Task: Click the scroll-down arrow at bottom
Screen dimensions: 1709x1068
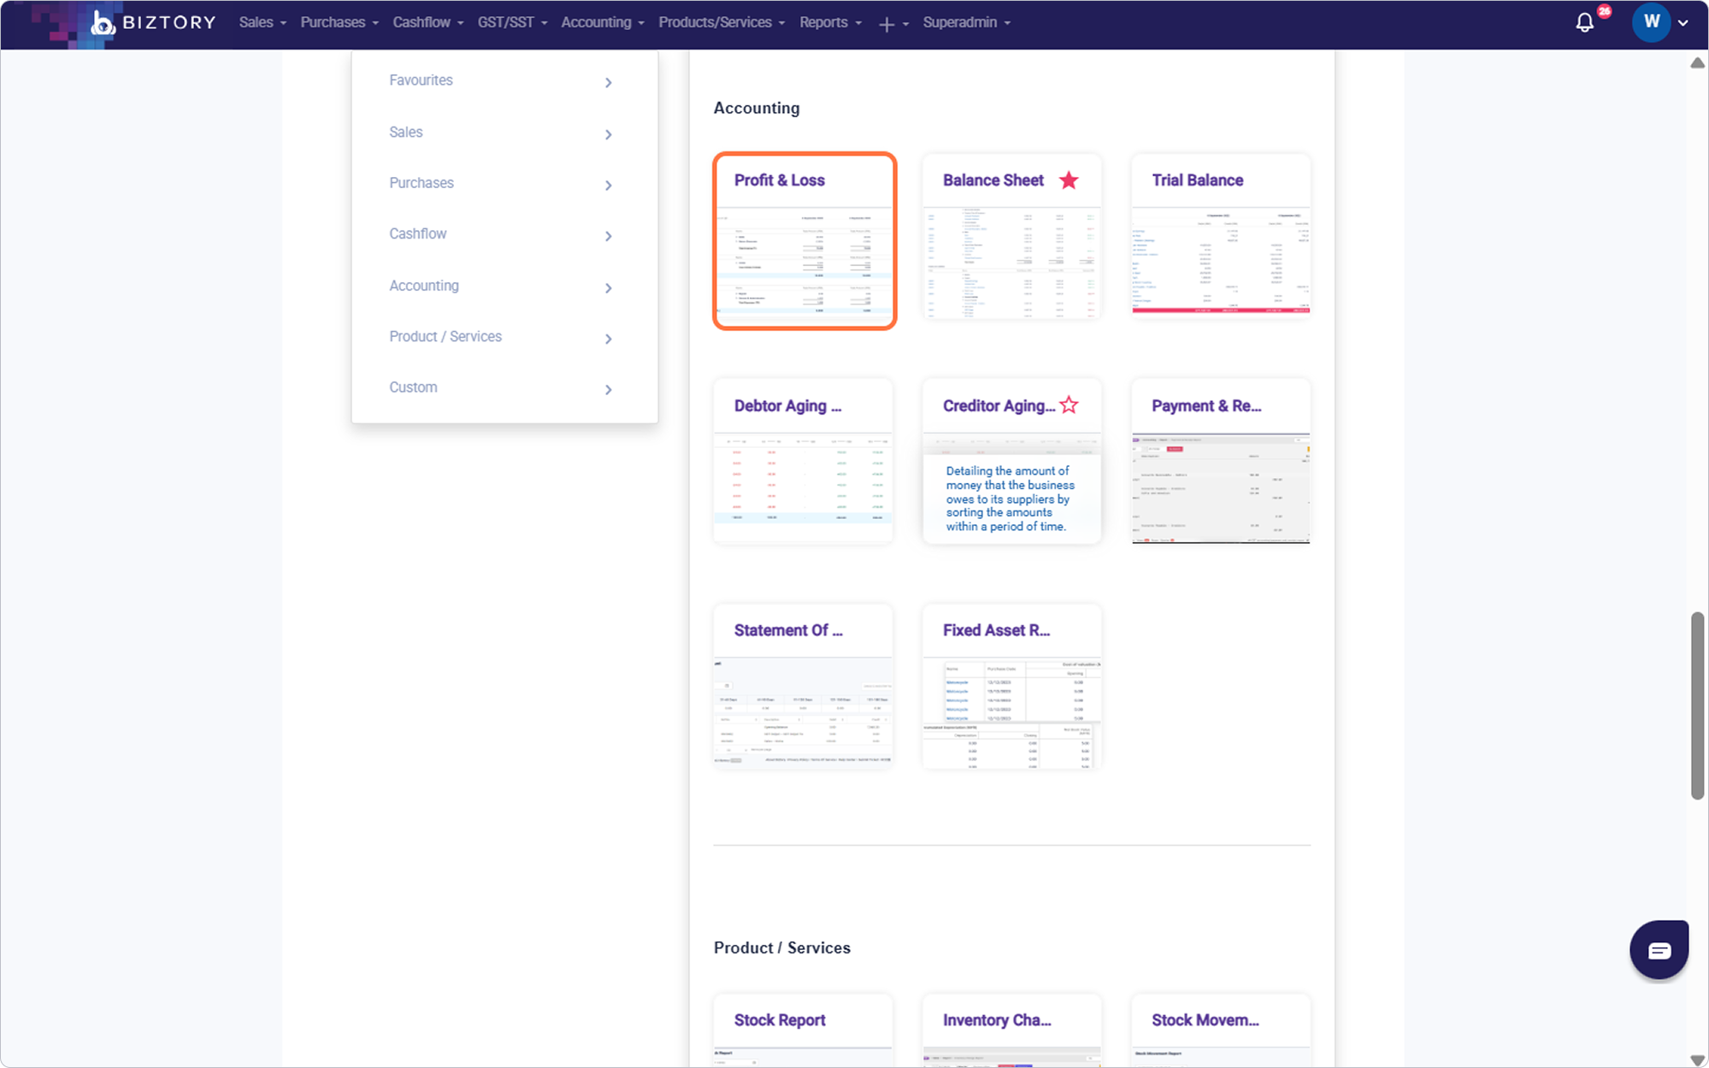Action: coord(1697,1060)
